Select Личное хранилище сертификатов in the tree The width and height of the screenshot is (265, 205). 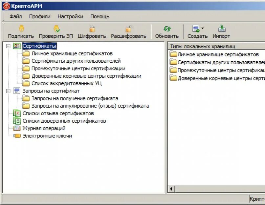(x=72, y=53)
